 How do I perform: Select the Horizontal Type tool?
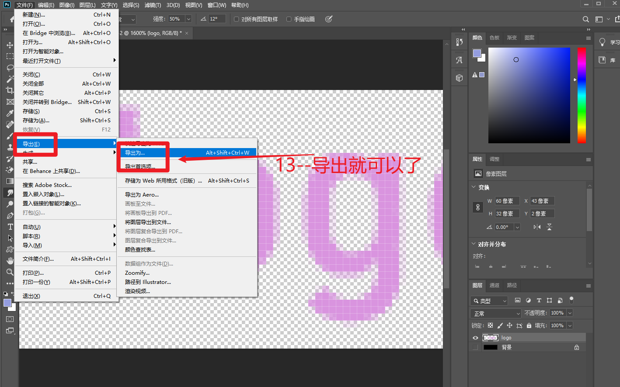click(x=10, y=227)
